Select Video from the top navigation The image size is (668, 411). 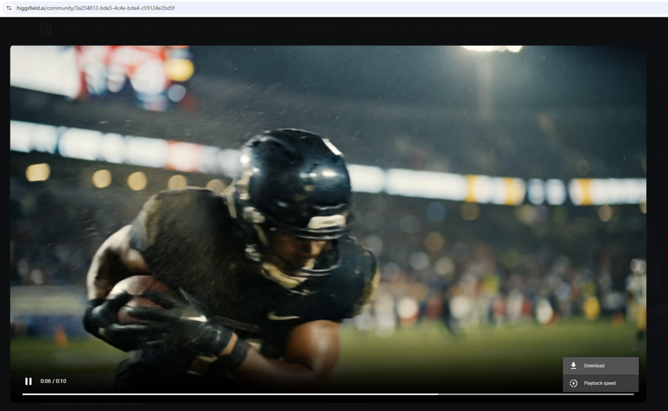(x=124, y=29)
